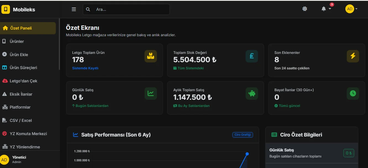Click the sitemap icon beside YZ Yönlendirme

click(x=5, y=147)
